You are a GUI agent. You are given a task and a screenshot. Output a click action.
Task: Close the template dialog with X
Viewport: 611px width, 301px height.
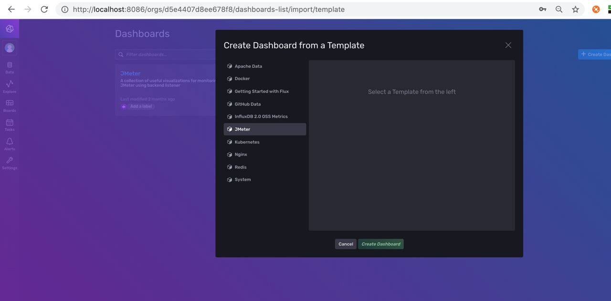508,45
